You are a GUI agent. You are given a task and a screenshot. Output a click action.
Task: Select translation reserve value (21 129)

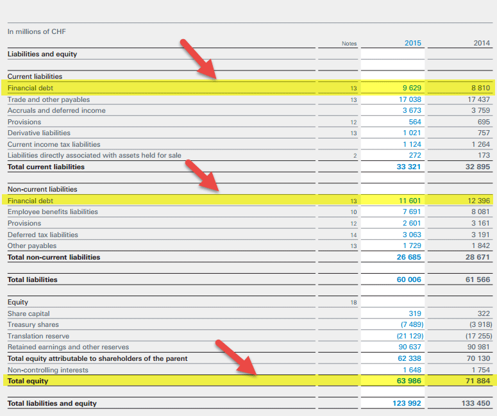(410, 336)
